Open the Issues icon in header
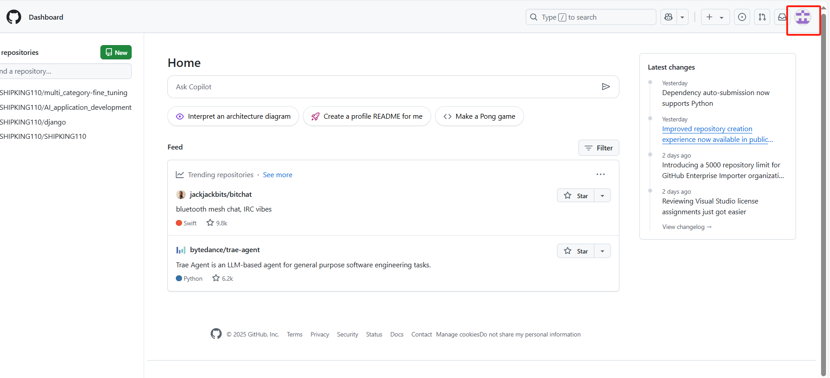The width and height of the screenshot is (830, 378). pos(742,17)
